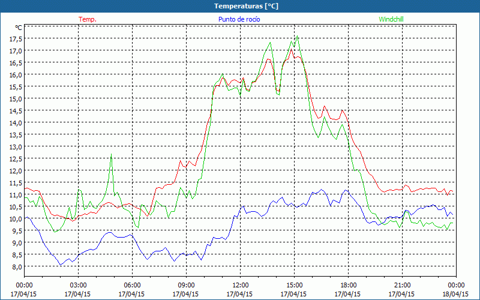This screenshot has height=300, width=480.
Task: Click the 12,5 y-axis value
Action: (x=16, y=158)
